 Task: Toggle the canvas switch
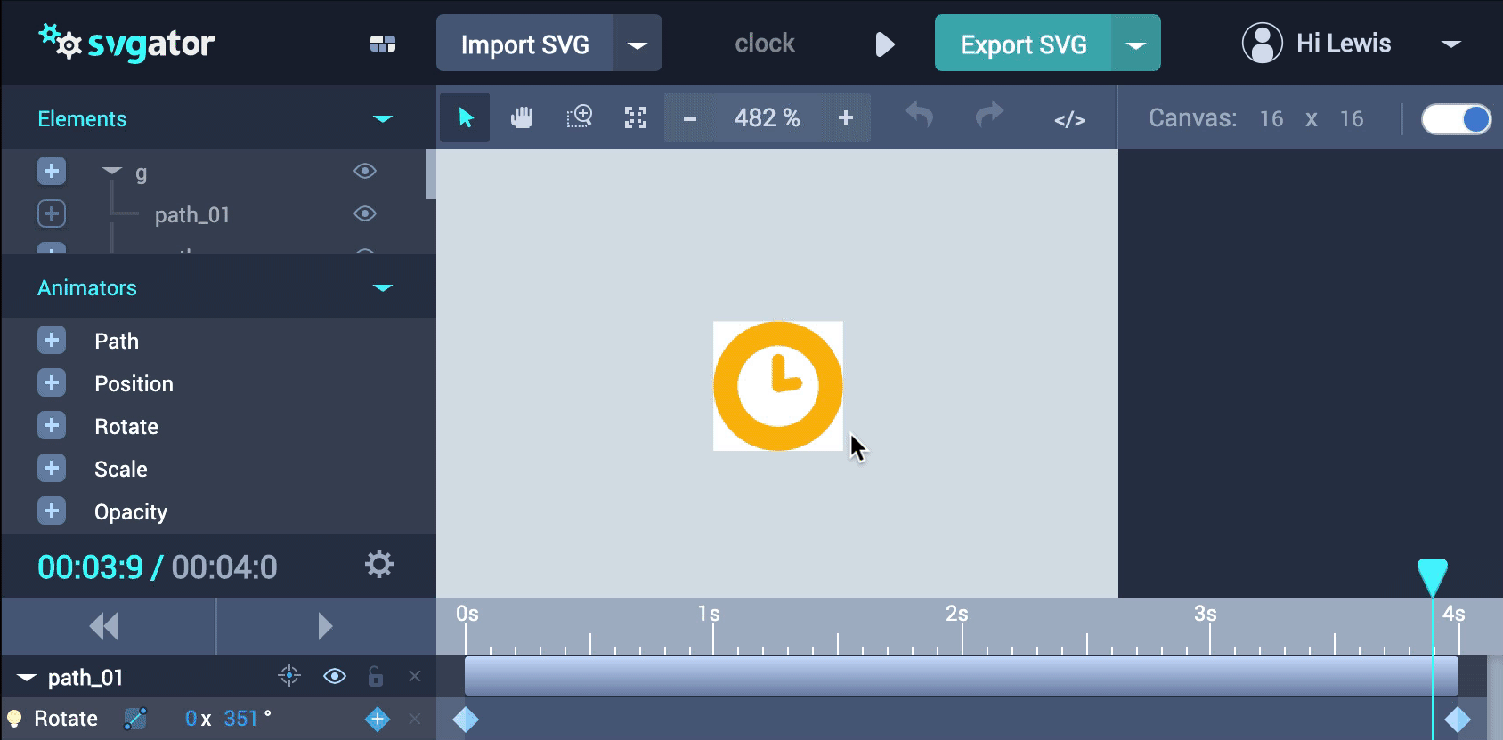(x=1457, y=118)
